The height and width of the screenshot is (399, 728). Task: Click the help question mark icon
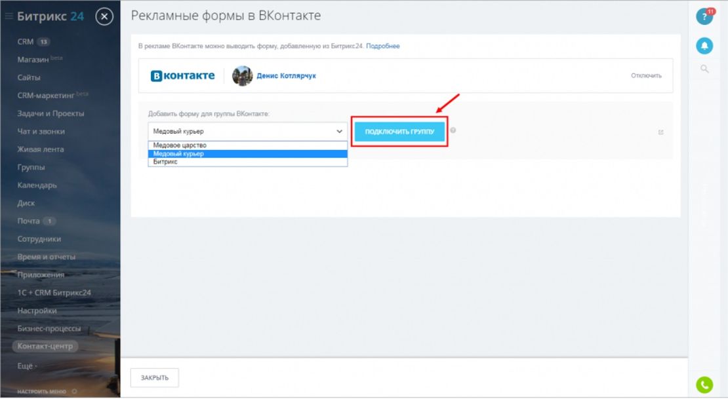coord(704,17)
